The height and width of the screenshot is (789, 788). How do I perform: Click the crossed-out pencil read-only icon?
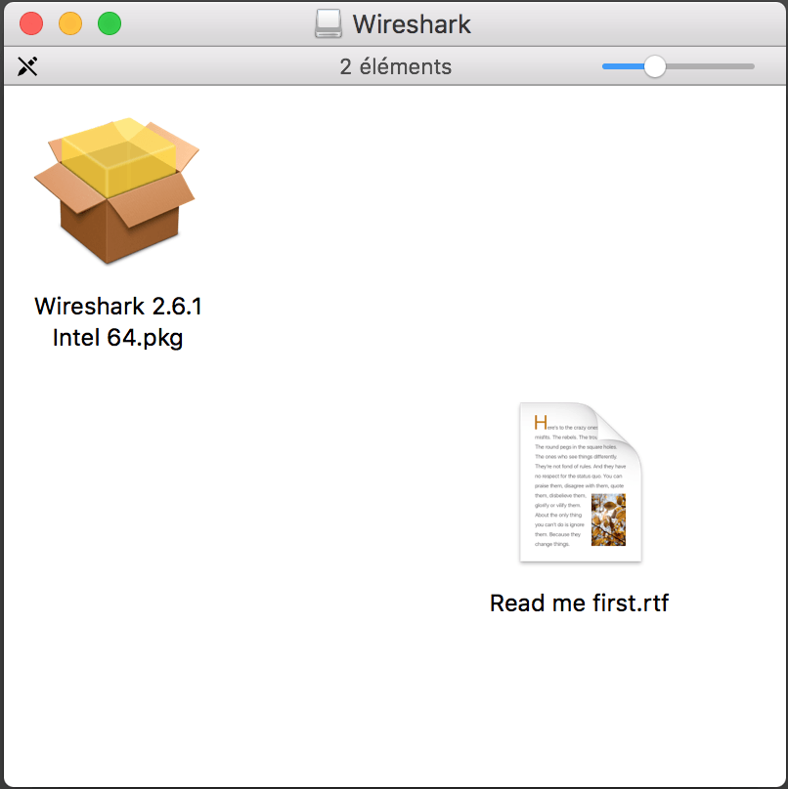coord(27,66)
